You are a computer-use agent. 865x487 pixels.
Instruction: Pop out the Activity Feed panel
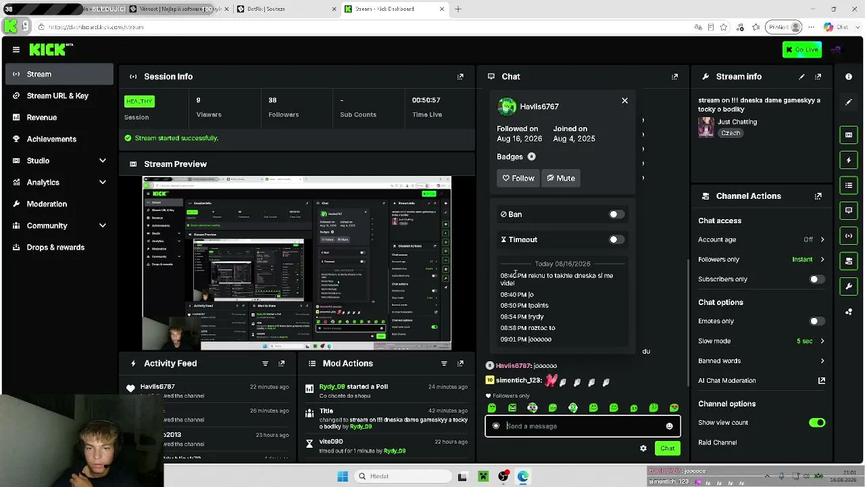pyautogui.click(x=282, y=363)
